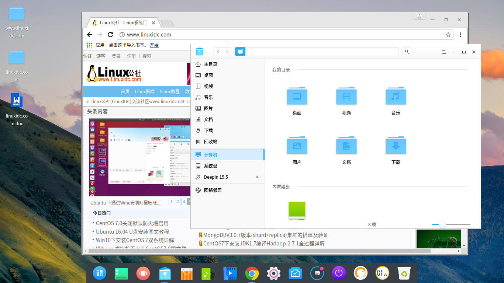
Task: Click the 登录 link on the webpage
Action: point(116,56)
